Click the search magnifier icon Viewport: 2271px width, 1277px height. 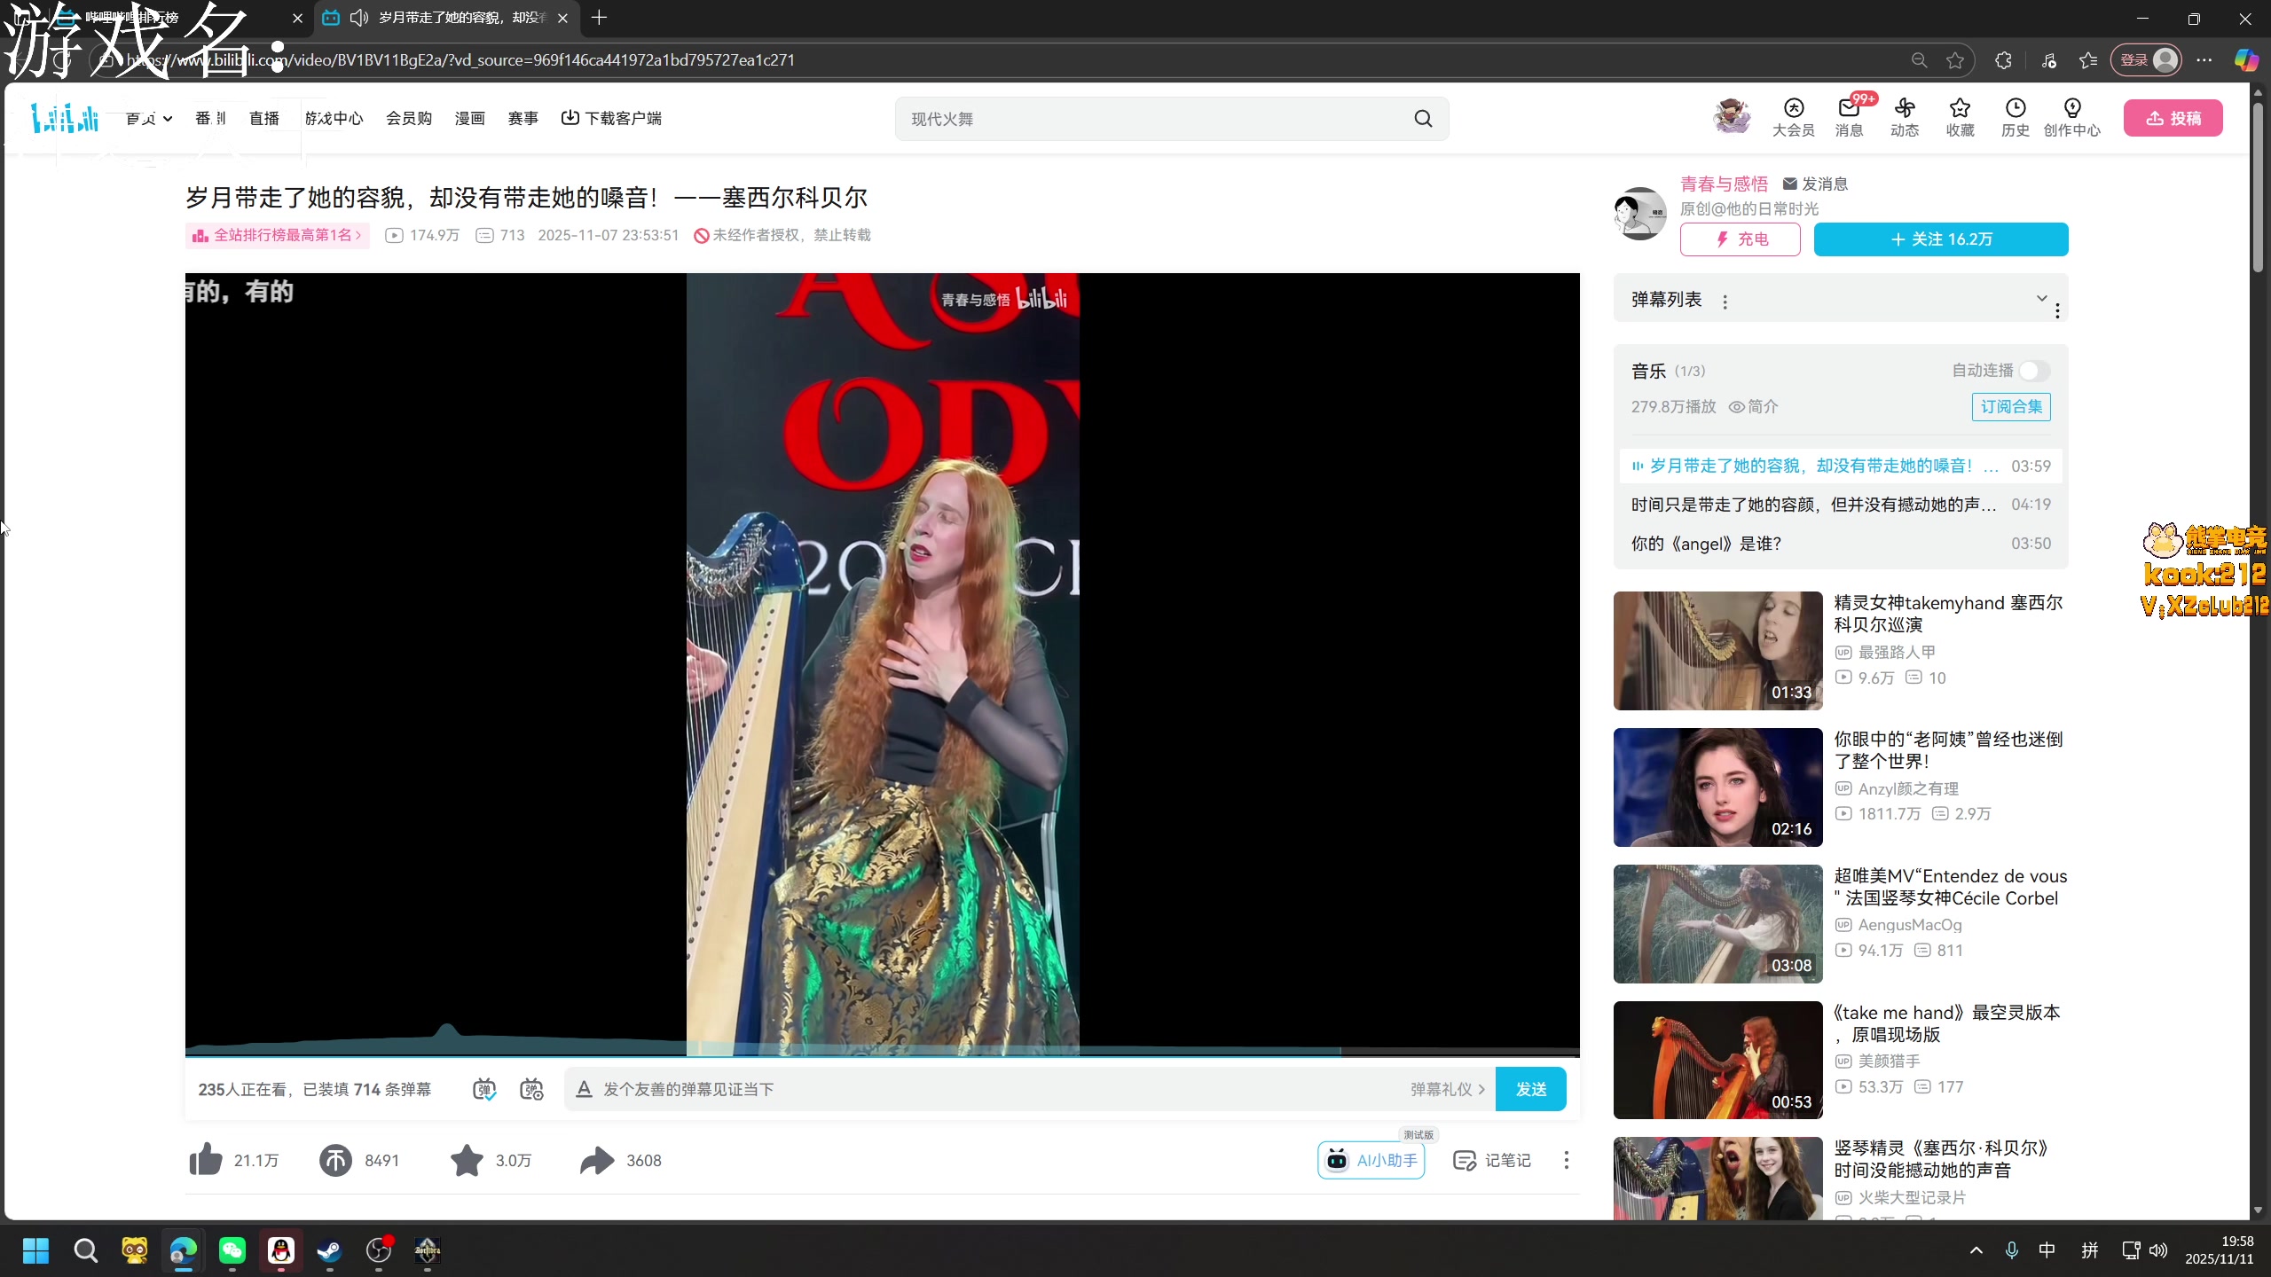click(x=1423, y=119)
